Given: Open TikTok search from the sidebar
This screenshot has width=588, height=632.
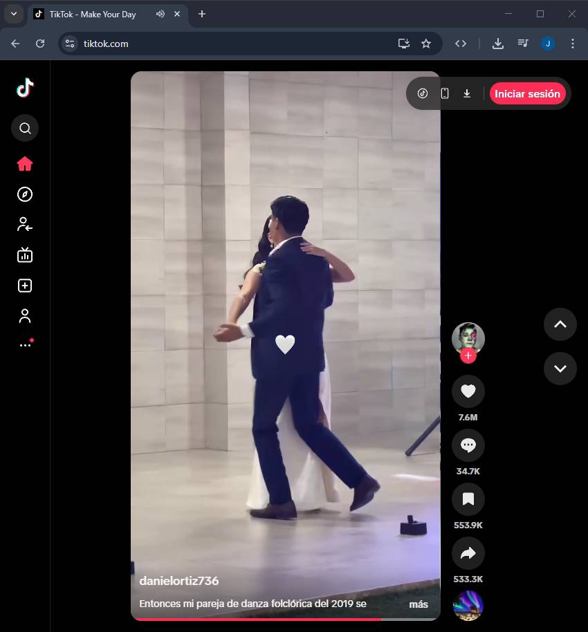Looking at the screenshot, I should tap(25, 128).
